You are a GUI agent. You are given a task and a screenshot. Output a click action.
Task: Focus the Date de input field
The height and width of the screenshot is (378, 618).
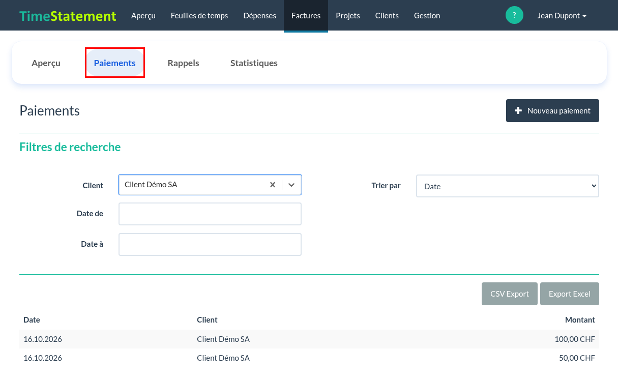coord(210,214)
